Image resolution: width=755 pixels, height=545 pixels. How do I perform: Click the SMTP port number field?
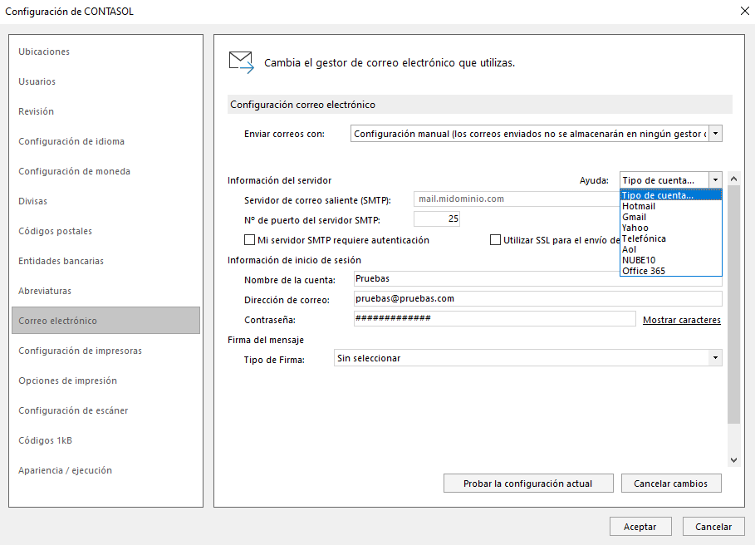[437, 218]
